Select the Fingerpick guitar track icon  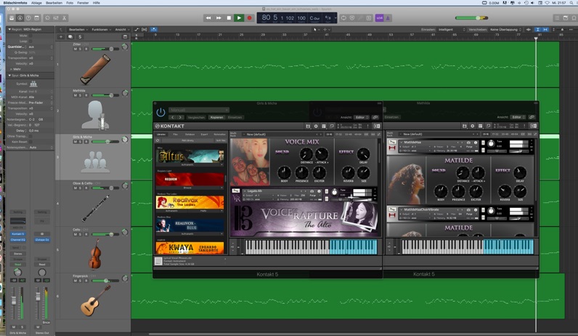[95, 301]
